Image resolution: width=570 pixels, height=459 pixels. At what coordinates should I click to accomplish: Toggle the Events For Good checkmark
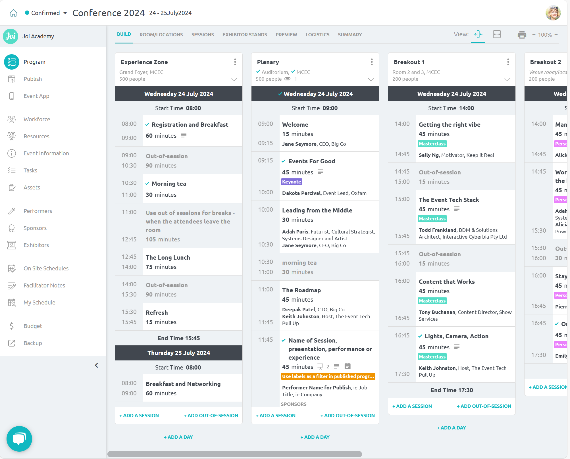tap(284, 161)
